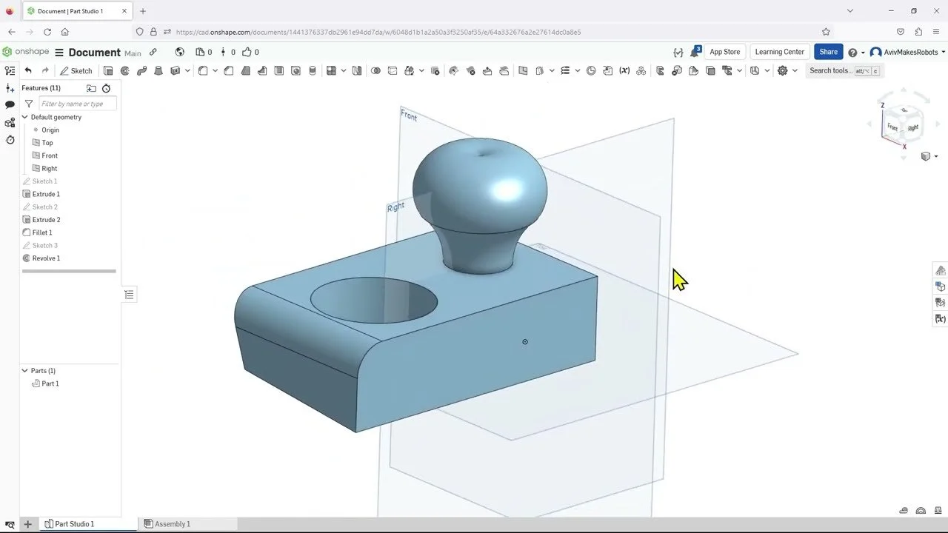
Task: Toggle visibility filter in Features panel
Action: coord(29,104)
